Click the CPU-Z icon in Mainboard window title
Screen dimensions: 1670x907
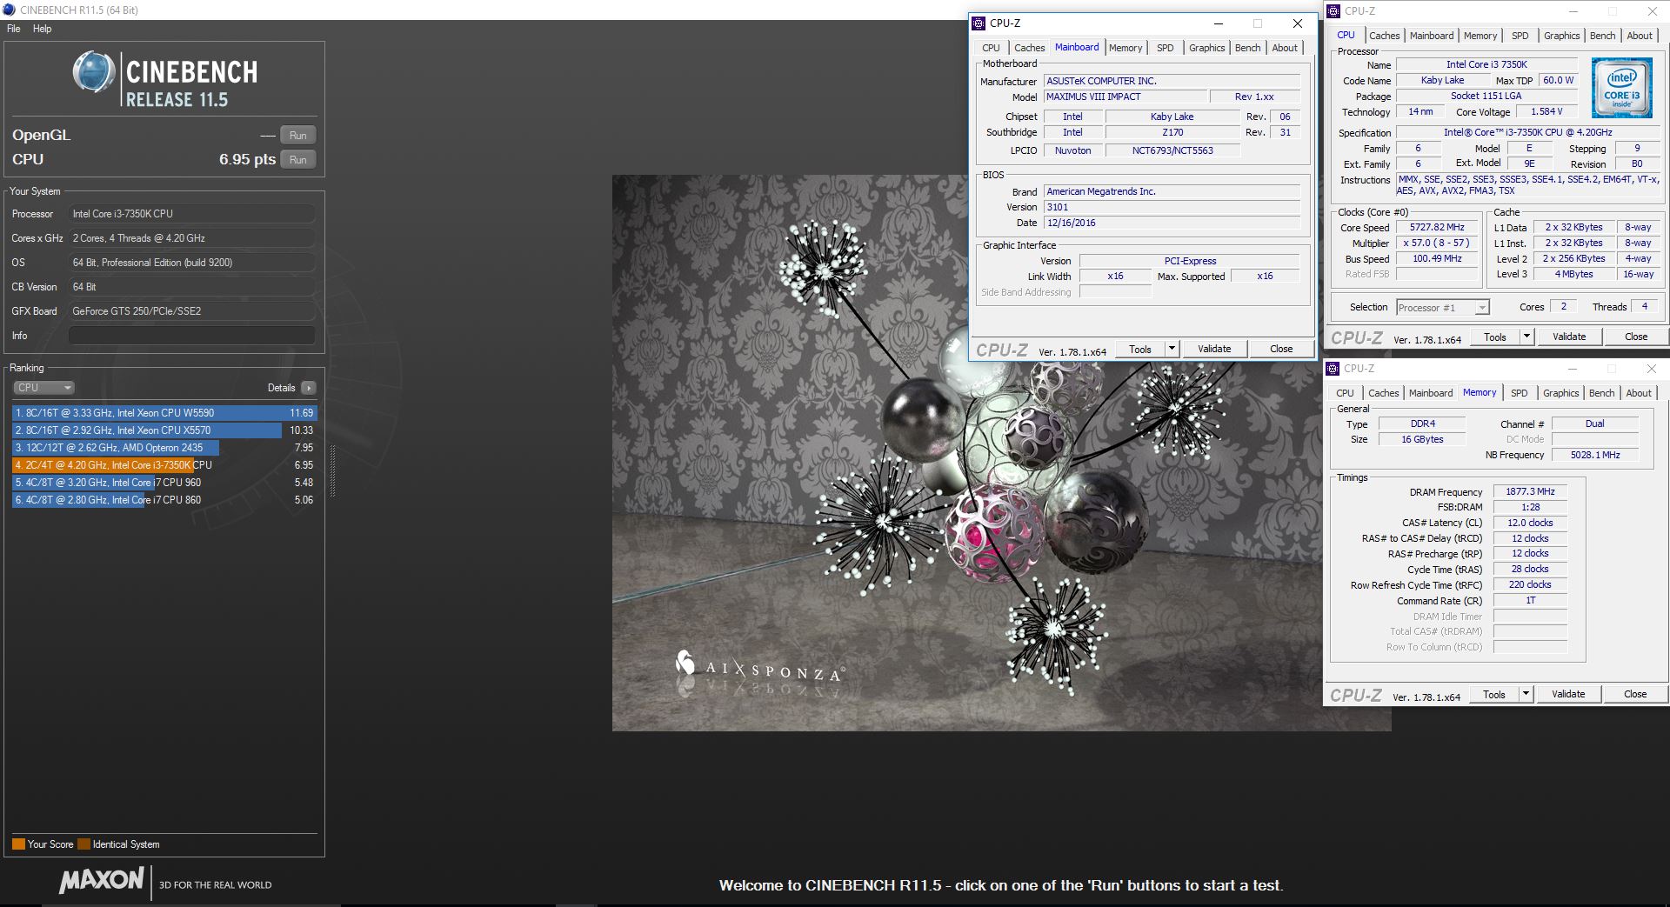tap(979, 23)
